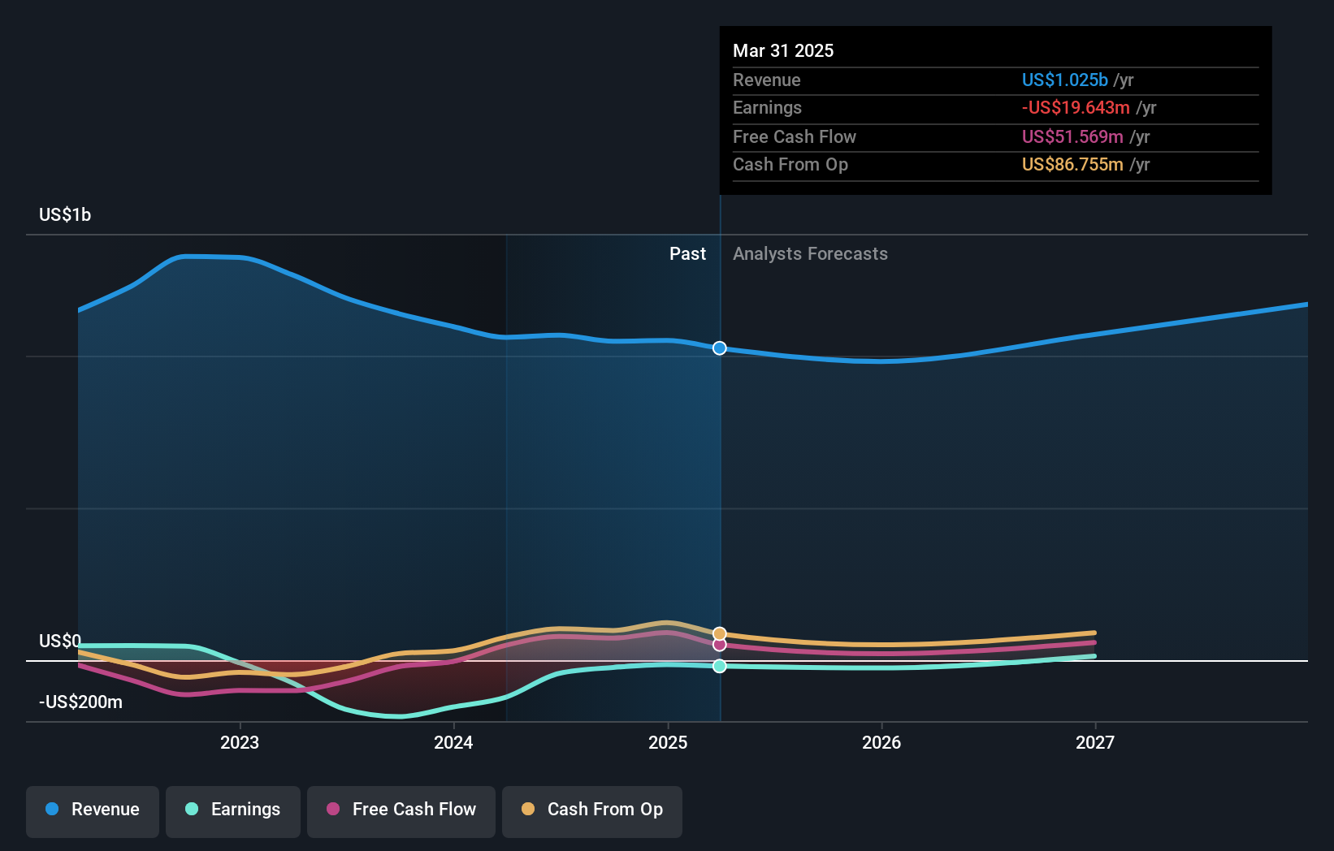Click the pink Free Cash Flow data point
This screenshot has height=851, width=1334.
[720, 645]
